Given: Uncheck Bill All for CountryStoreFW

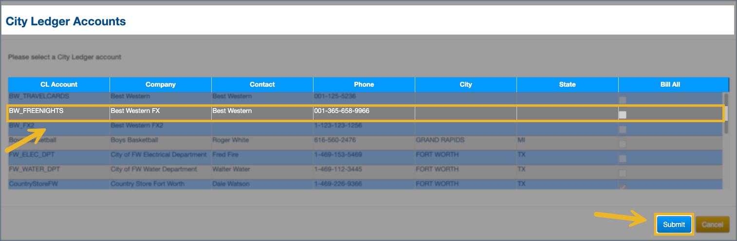Looking at the screenshot, I should [x=623, y=187].
